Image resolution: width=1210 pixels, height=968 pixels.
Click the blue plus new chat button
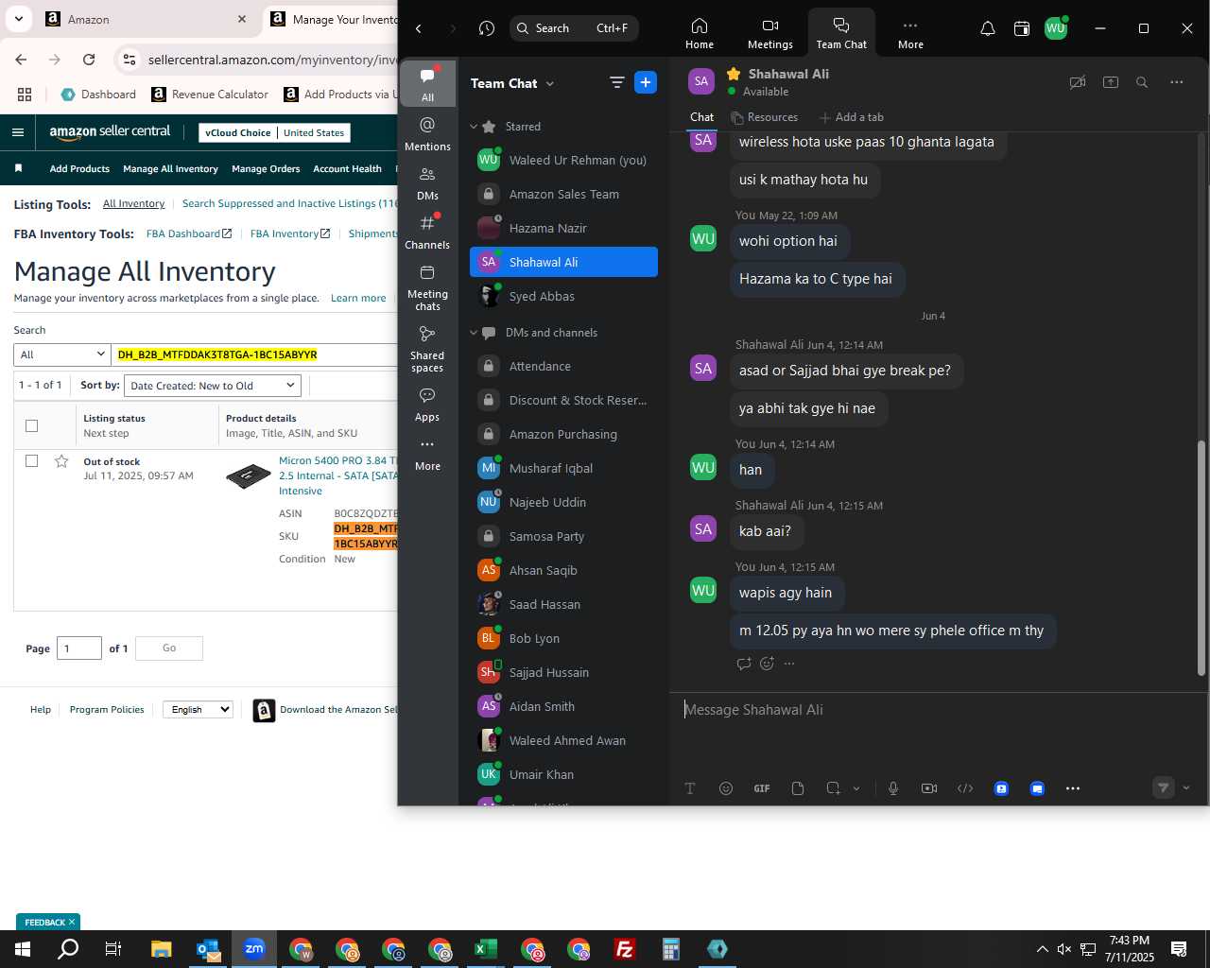646,83
